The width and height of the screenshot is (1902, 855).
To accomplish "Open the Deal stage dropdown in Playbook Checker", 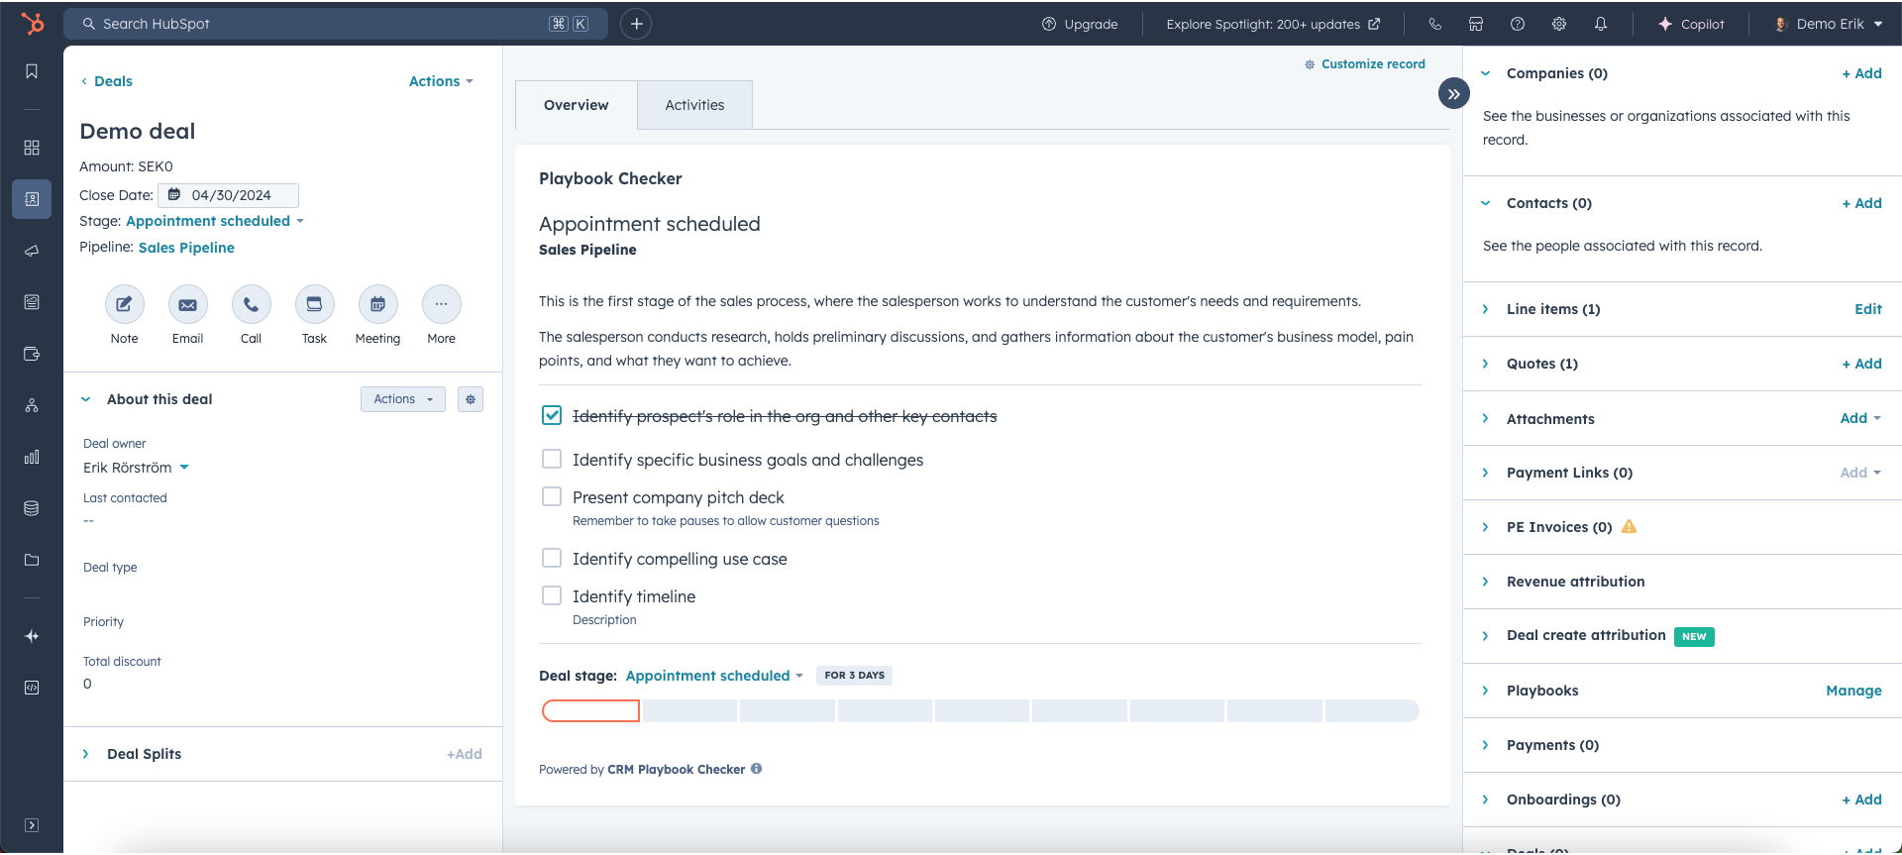I will [x=714, y=676].
